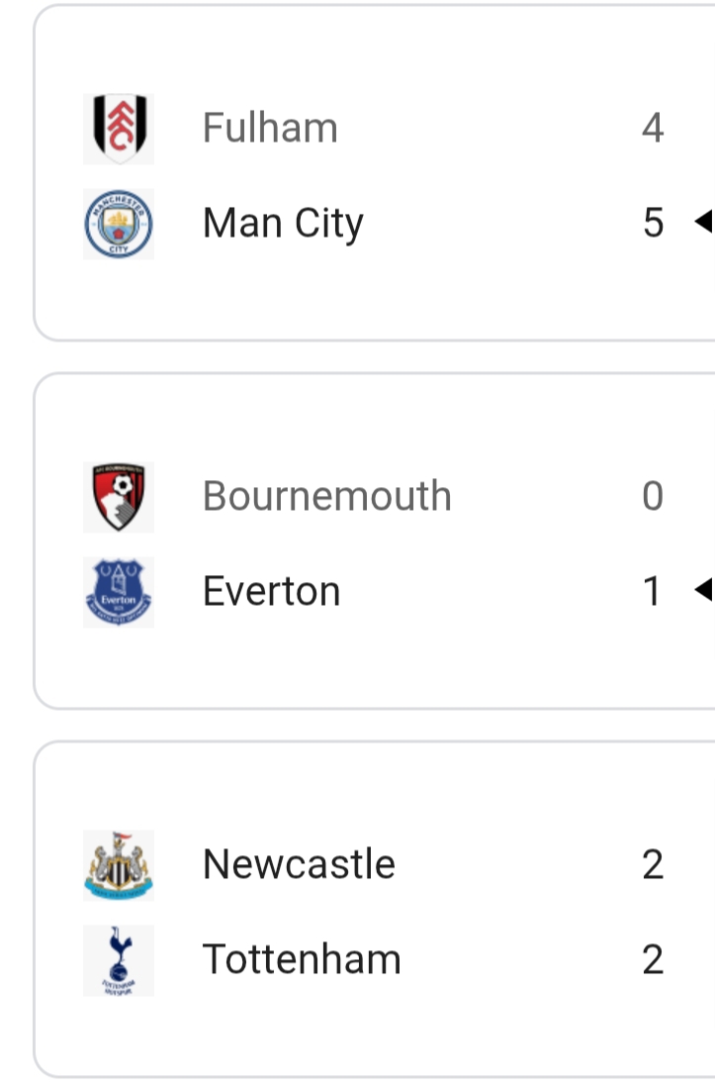
Task: Click the winner arrow beside Everton's score
Action: (703, 591)
